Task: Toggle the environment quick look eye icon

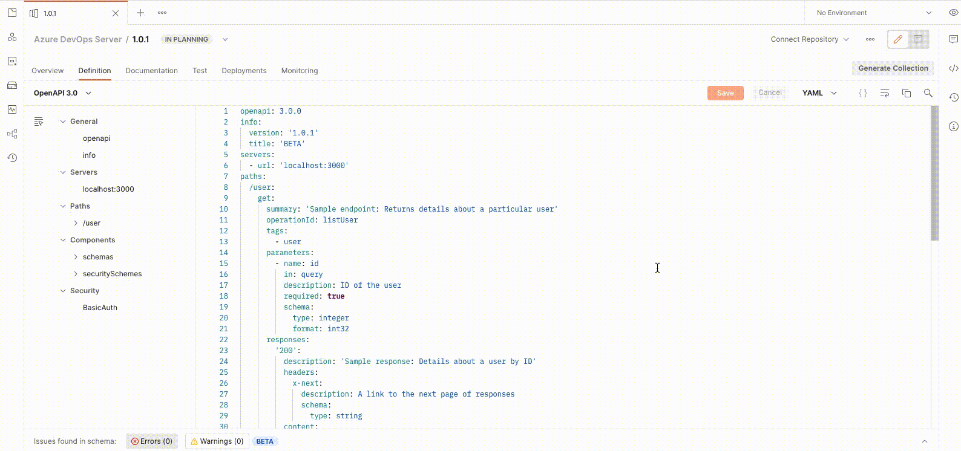Action: coord(953,13)
